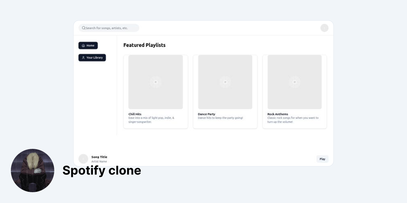Screen dimensions: 407x203
Task: Open the Dance Party playlist title
Action: click(207, 114)
